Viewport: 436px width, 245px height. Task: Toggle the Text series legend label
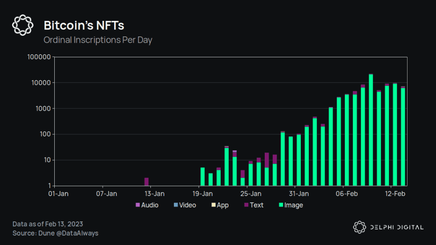tap(256, 205)
